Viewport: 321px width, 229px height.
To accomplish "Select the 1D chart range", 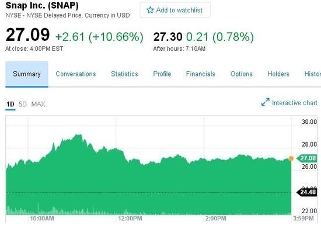I will [x=11, y=104].
